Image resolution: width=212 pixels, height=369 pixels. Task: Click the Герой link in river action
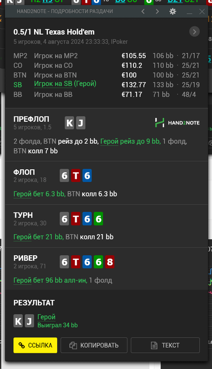tap(22, 280)
